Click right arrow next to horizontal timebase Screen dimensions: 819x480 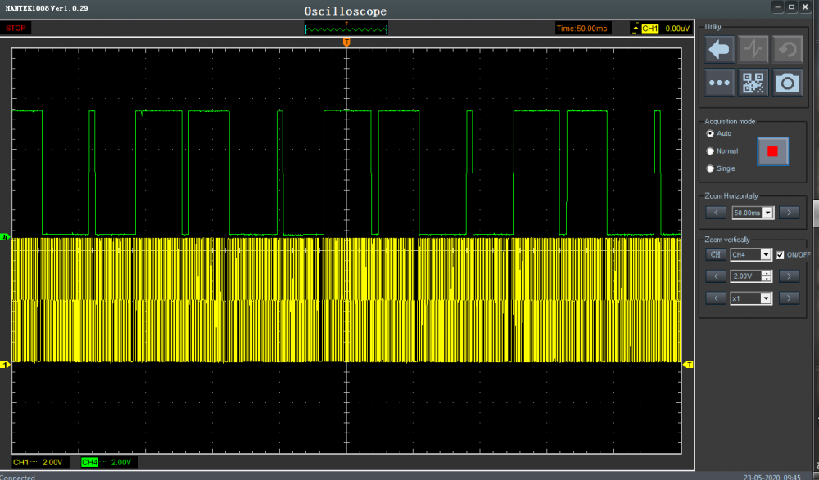[789, 213]
